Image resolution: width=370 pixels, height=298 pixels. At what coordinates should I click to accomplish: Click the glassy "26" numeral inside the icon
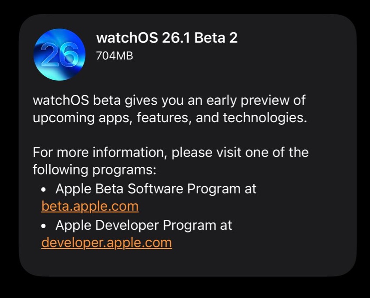tap(59, 55)
